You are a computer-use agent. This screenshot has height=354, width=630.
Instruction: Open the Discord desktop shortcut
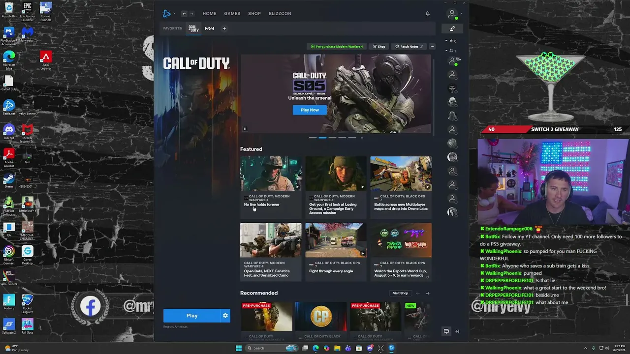pyautogui.click(x=9, y=132)
